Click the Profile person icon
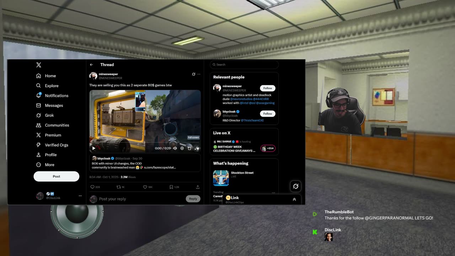 coord(38,155)
